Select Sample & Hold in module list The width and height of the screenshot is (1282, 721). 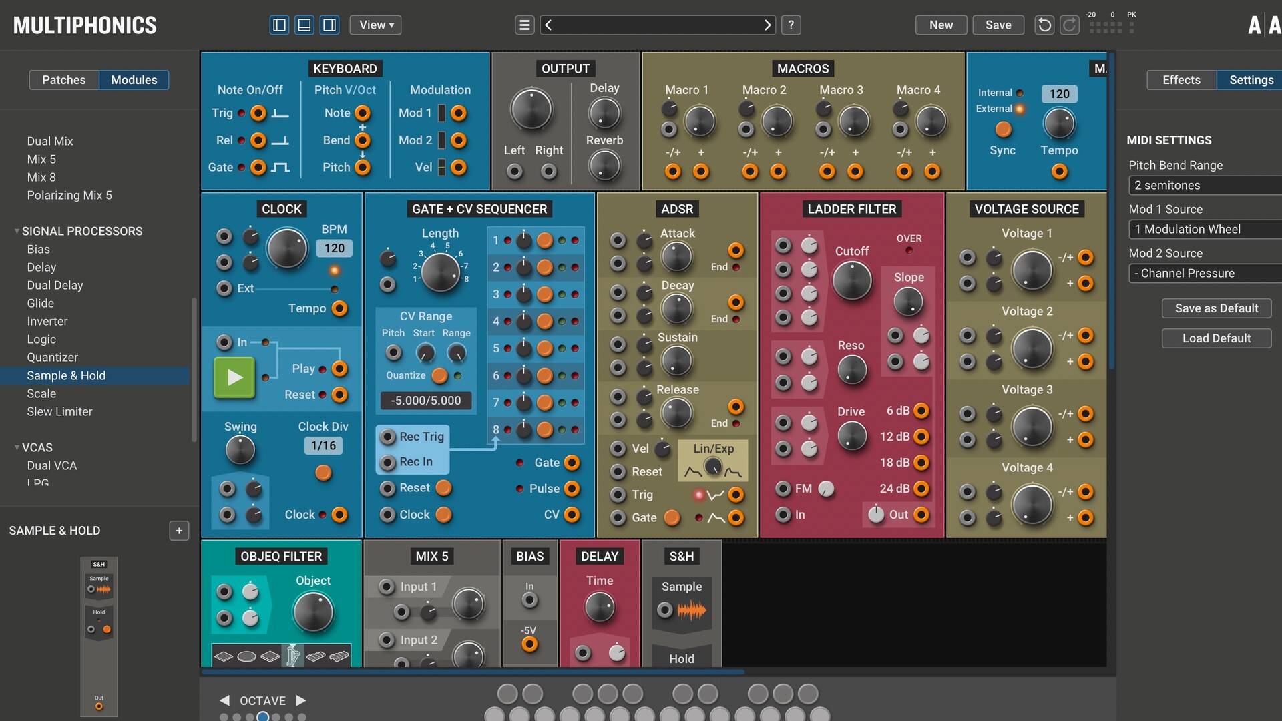point(95,375)
